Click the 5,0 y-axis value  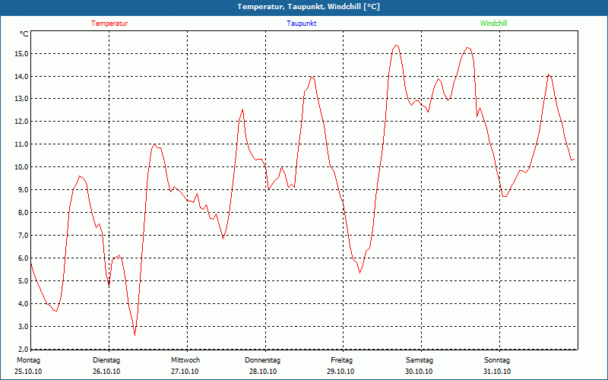(23, 281)
